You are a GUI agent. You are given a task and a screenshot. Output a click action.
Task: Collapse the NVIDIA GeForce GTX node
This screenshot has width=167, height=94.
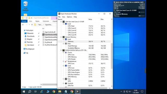tap(61, 50)
